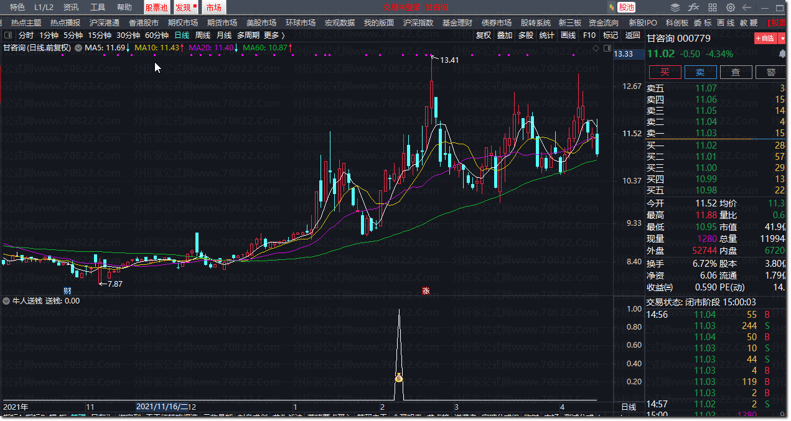The image size is (791, 421).
Task: Open the 资讯 menu
Action: point(71,7)
